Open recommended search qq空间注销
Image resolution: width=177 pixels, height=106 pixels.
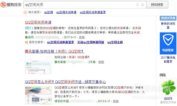115,42
